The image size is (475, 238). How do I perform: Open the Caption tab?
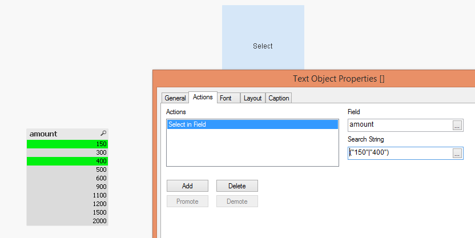pos(279,98)
